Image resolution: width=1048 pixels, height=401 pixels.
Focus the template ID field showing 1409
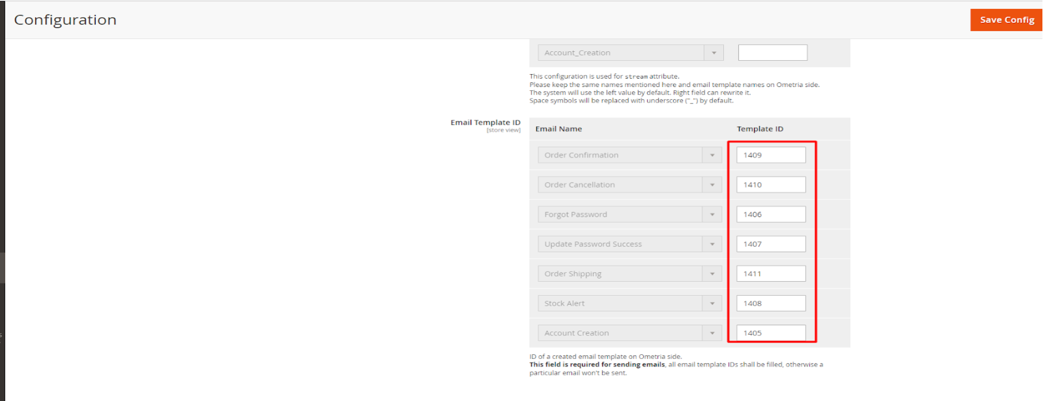(771, 155)
